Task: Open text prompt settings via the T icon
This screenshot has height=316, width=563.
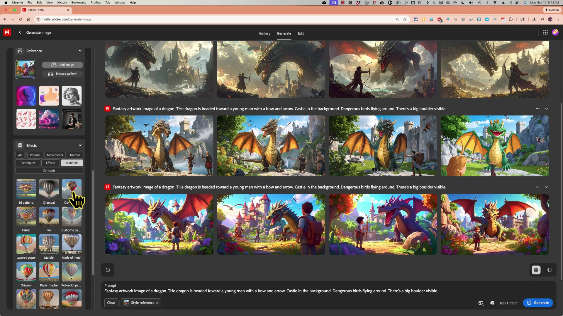Action: point(481,303)
